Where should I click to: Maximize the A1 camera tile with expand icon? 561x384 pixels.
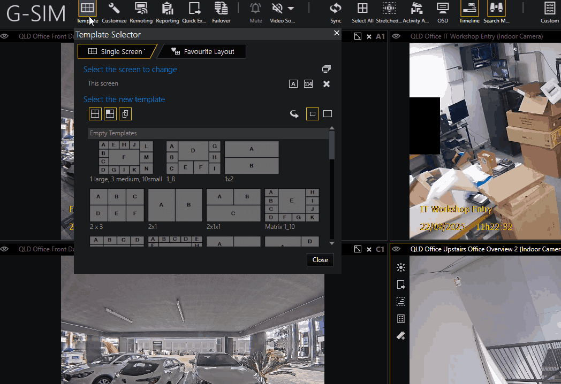tap(358, 36)
